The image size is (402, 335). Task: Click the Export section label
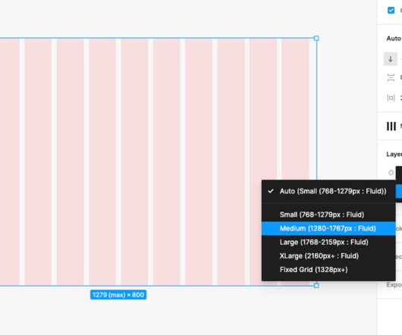pos(394,285)
